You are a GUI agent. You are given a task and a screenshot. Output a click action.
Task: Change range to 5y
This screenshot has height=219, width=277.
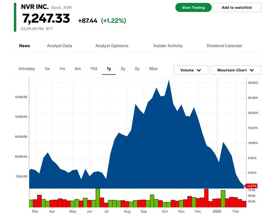[137, 69]
